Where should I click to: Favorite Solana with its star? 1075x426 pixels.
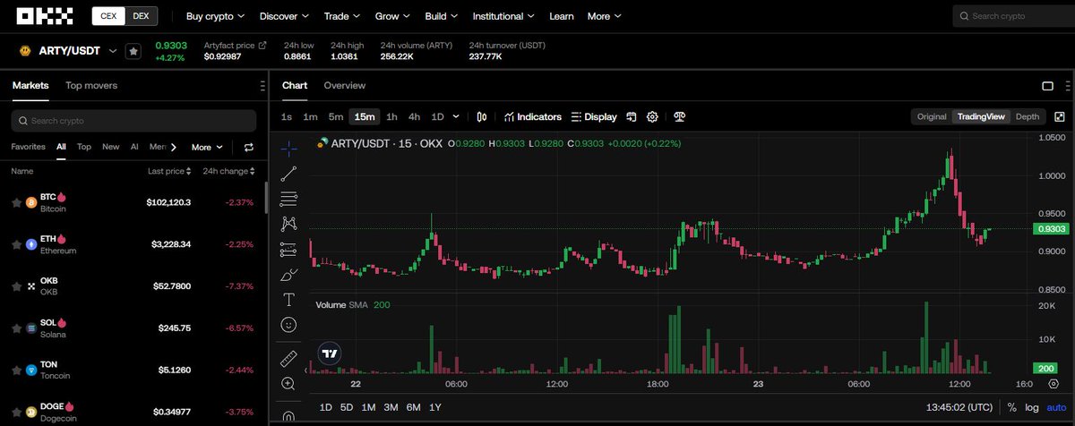(16, 328)
